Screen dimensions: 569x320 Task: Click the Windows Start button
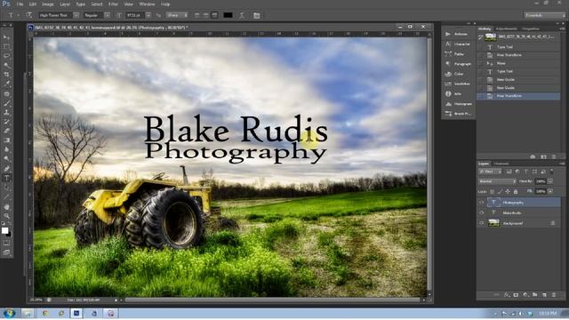(x=9, y=313)
